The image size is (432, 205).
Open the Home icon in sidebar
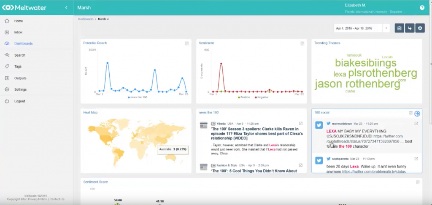click(x=7, y=21)
